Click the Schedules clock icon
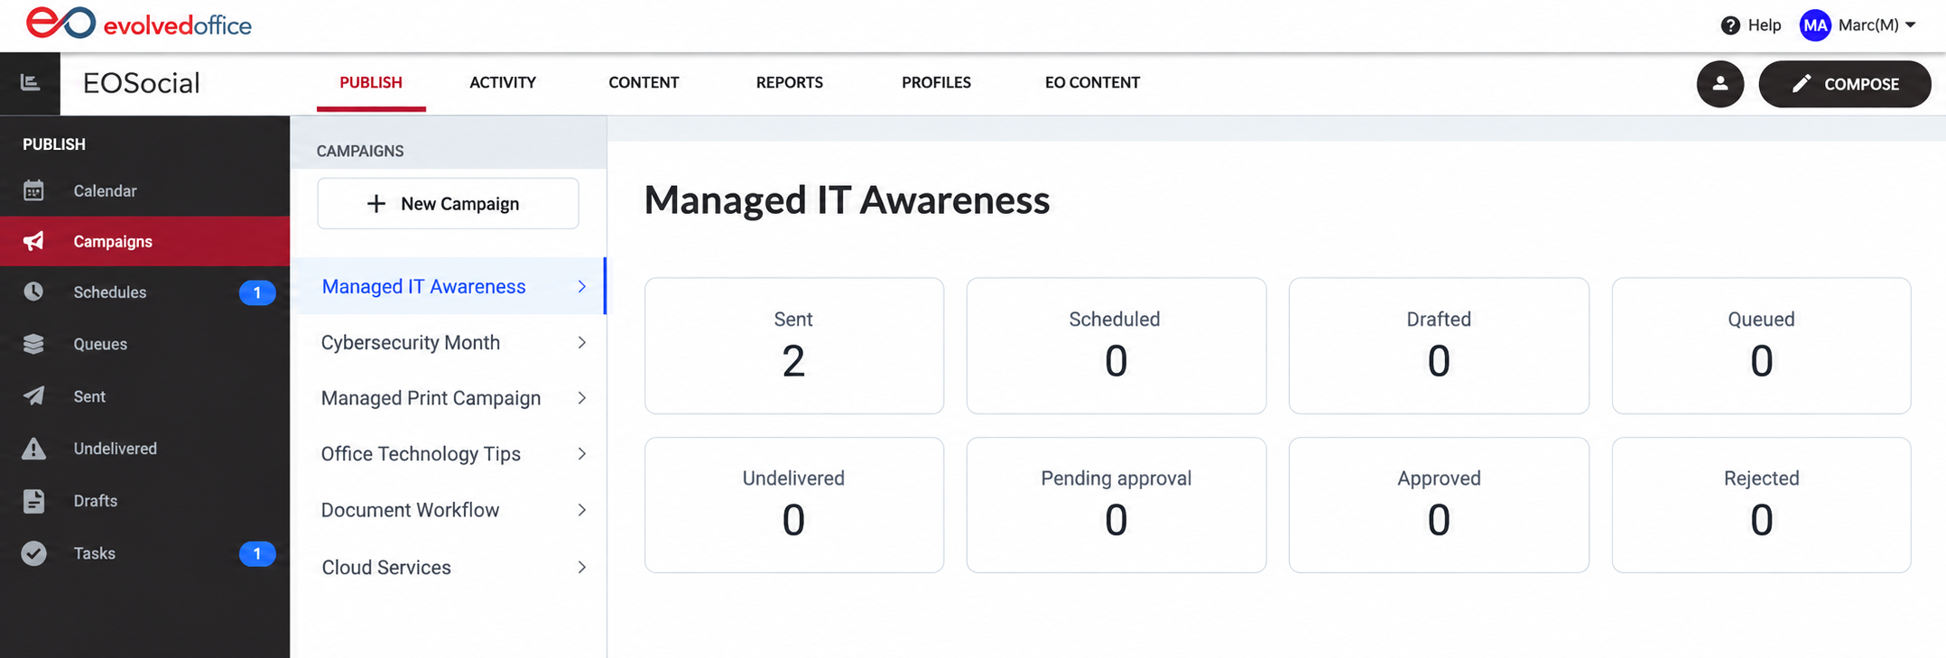The width and height of the screenshot is (1946, 658). (33, 292)
